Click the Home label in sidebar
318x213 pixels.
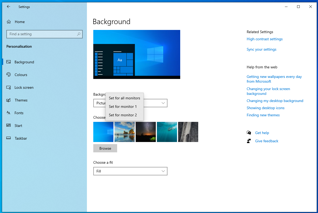[20, 22]
